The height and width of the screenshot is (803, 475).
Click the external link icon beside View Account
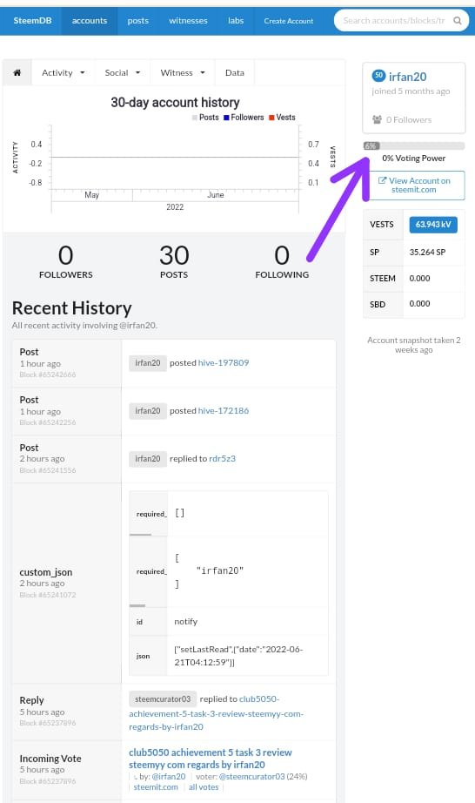coord(382,180)
